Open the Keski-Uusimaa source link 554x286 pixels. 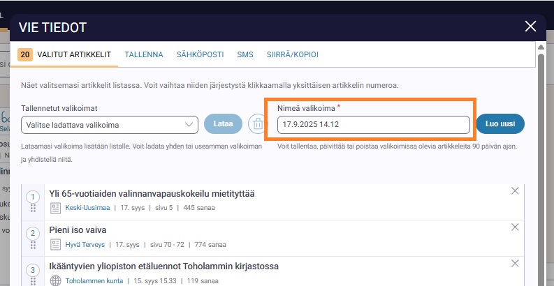pos(87,208)
